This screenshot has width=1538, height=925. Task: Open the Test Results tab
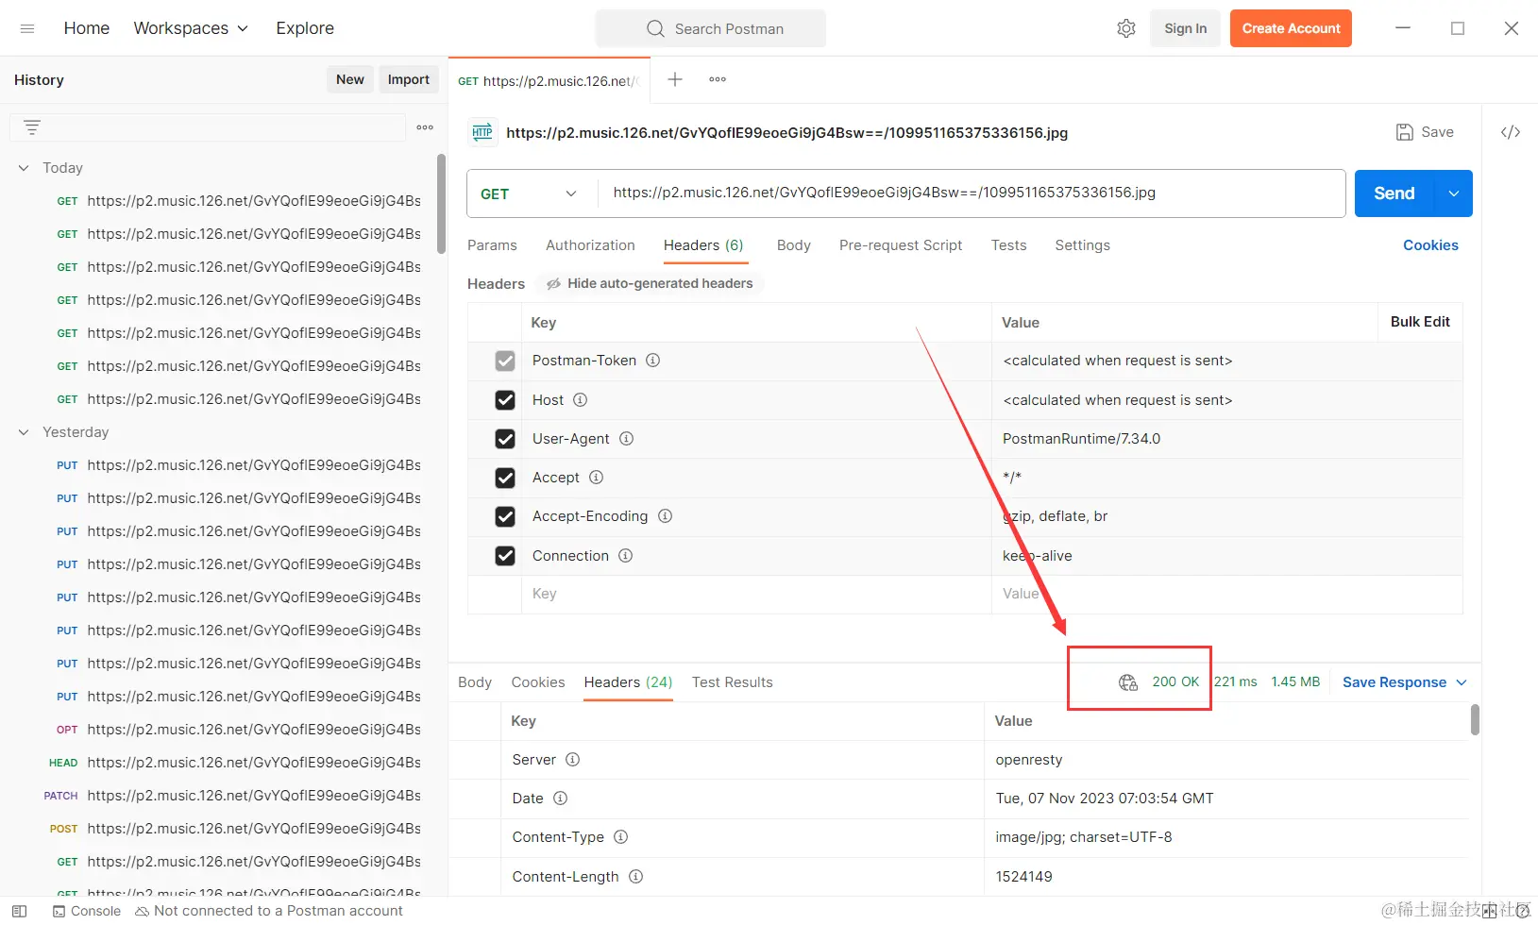pyautogui.click(x=732, y=682)
